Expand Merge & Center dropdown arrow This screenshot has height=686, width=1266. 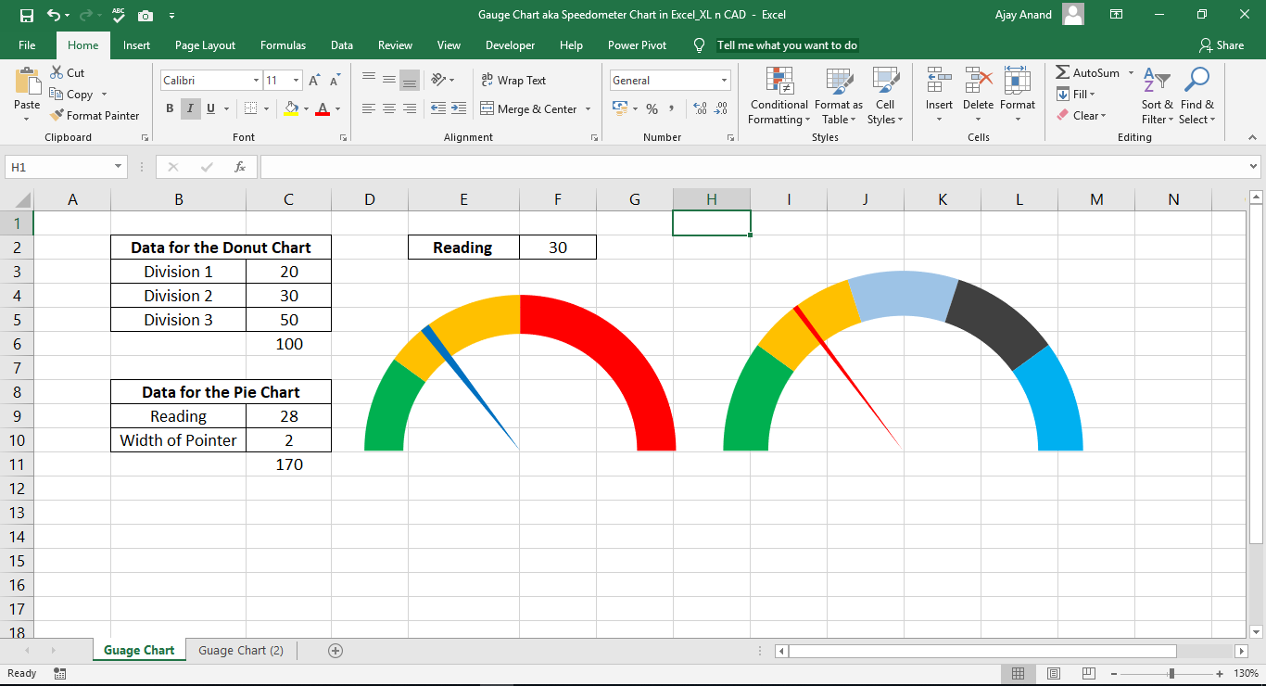(x=588, y=108)
